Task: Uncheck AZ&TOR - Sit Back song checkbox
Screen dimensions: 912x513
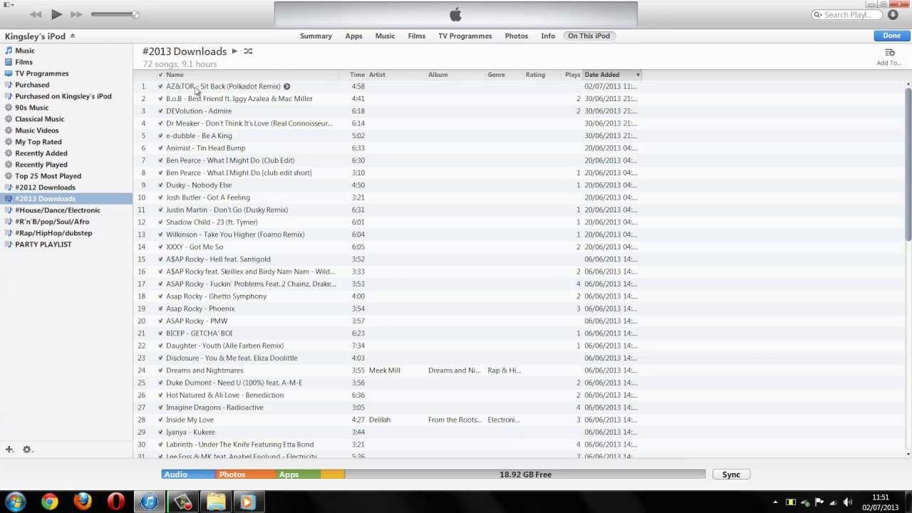Action: (160, 86)
